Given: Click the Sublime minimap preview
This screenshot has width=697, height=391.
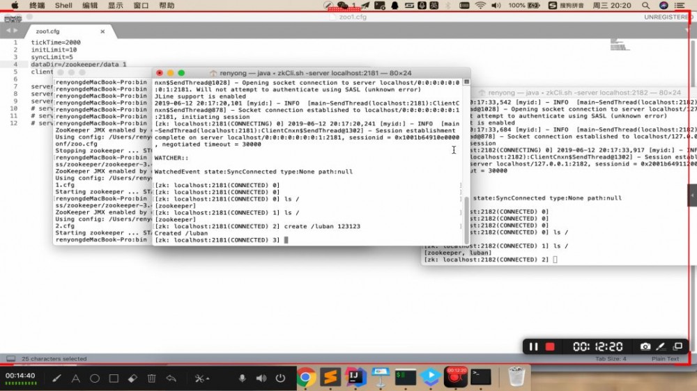Looking at the screenshot, I should coord(620,45).
